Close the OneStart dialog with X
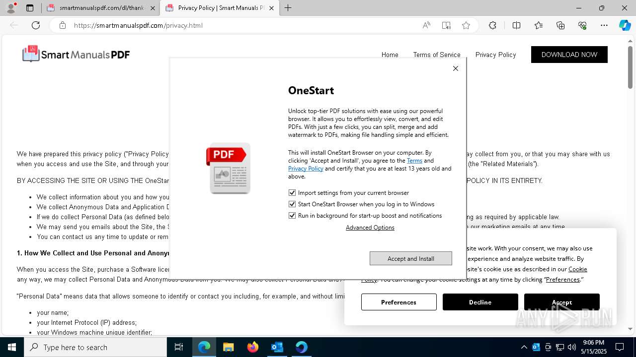Image resolution: width=636 pixels, height=357 pixels. point(456,68)
